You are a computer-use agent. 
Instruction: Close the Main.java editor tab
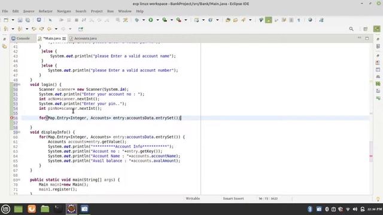click(x=64, y=38)
